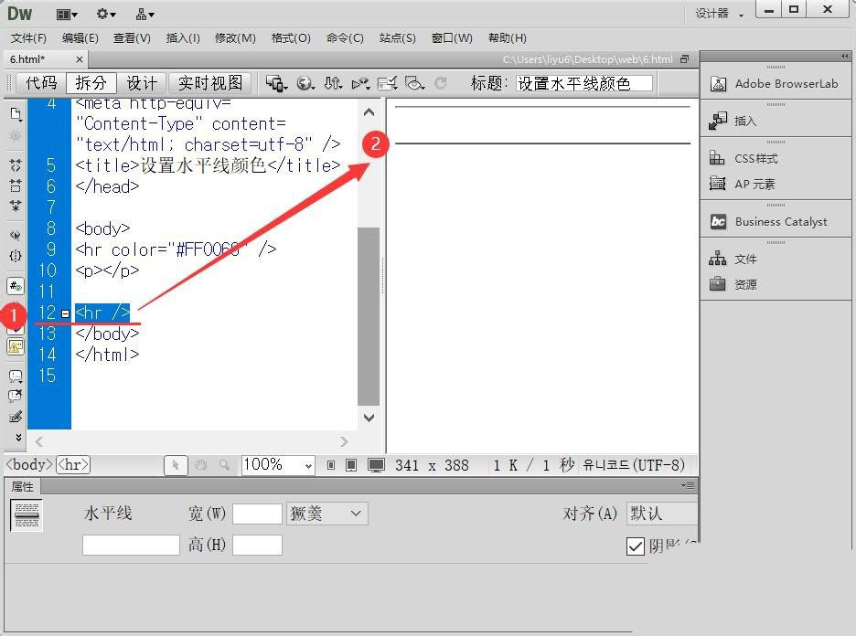Click the Adobe BrowserLab panel icon

click(x=718, y=84)
